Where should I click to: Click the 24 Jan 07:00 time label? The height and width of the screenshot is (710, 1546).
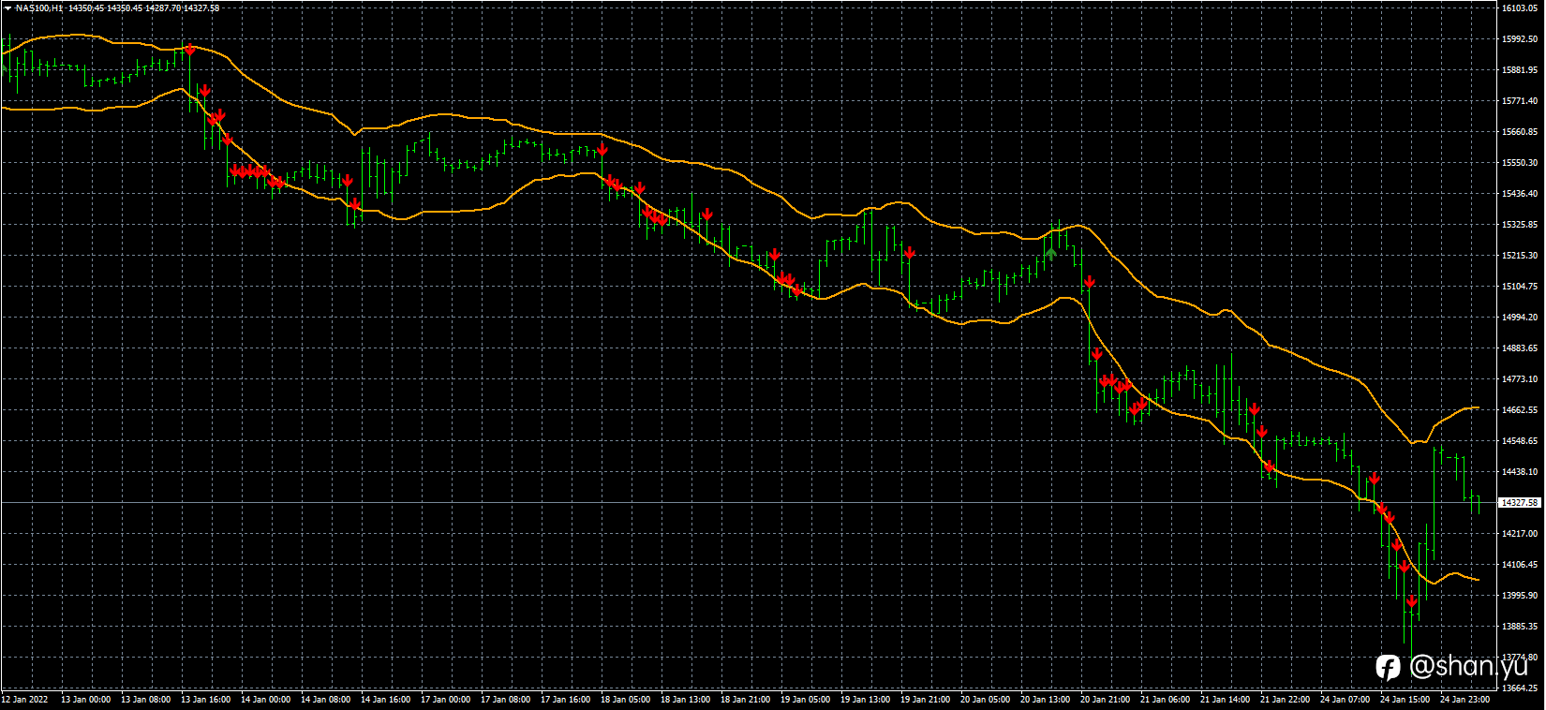pyautogui.click(x=1345, y=699)
